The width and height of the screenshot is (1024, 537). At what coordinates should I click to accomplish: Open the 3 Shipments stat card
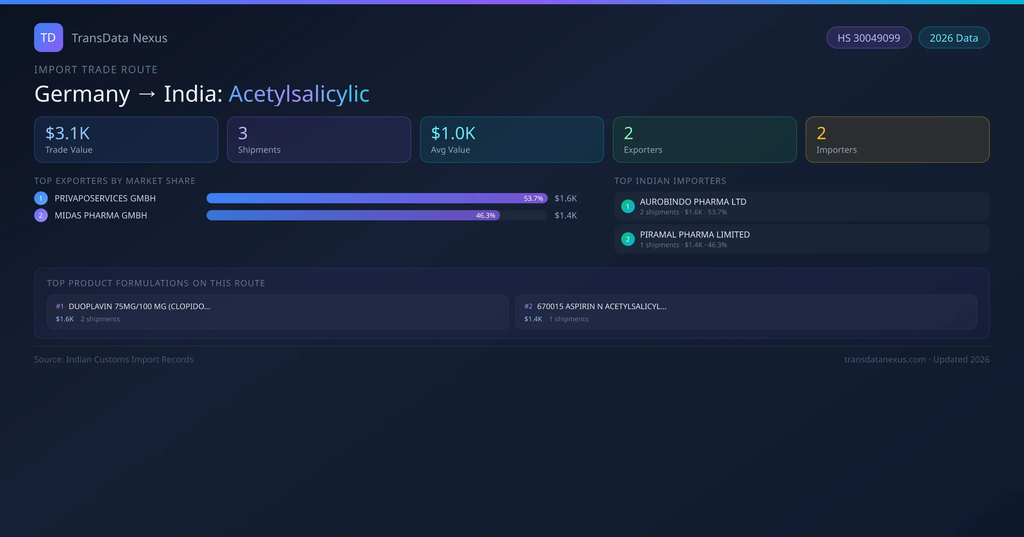click(319, 140)
